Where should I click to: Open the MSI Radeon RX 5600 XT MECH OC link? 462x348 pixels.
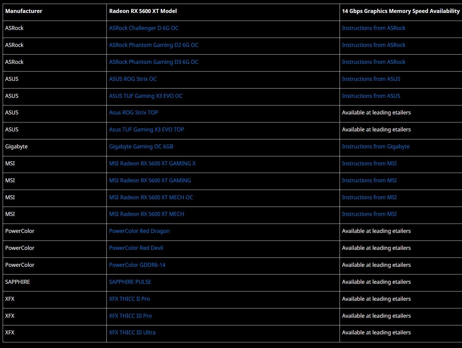[151, 198]
